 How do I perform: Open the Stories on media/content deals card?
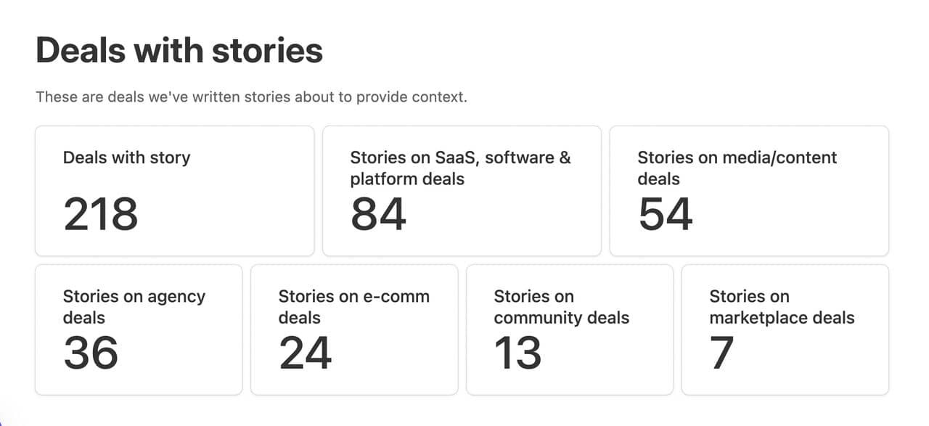749,191
